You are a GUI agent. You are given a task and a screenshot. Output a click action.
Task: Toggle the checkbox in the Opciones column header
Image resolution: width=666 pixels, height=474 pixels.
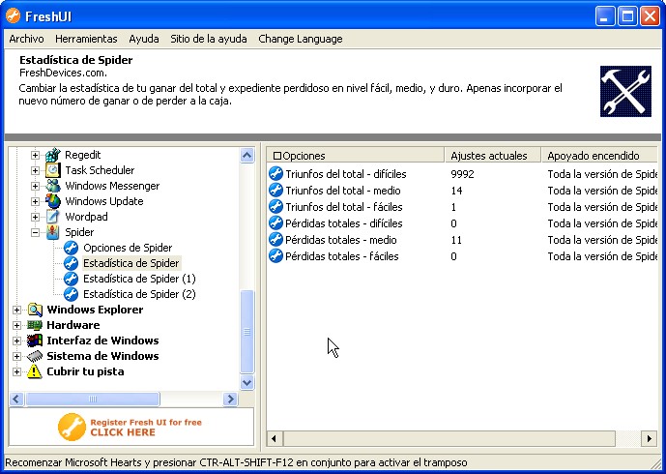(277, 156)
